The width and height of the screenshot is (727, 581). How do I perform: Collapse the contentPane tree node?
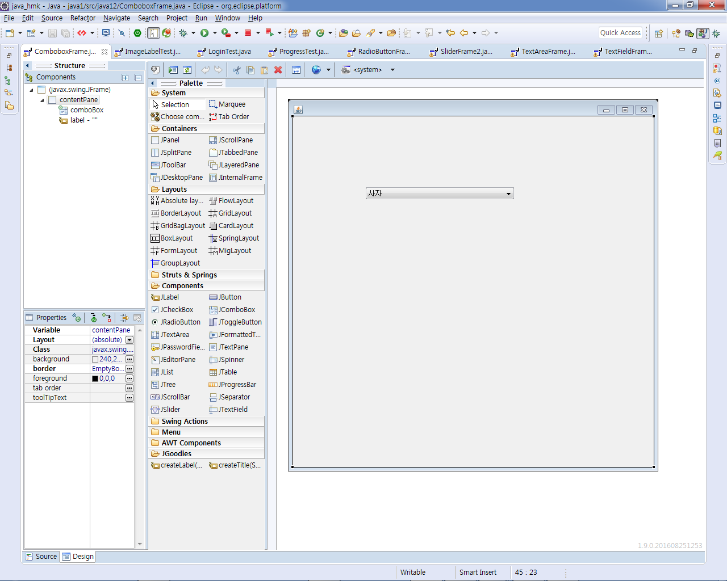[42, 100]
